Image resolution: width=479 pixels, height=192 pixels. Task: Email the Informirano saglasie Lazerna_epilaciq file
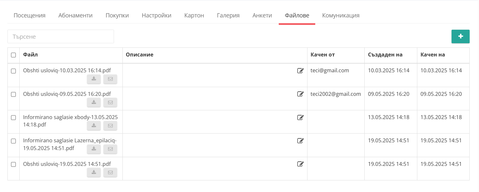[x=110, y=149]
